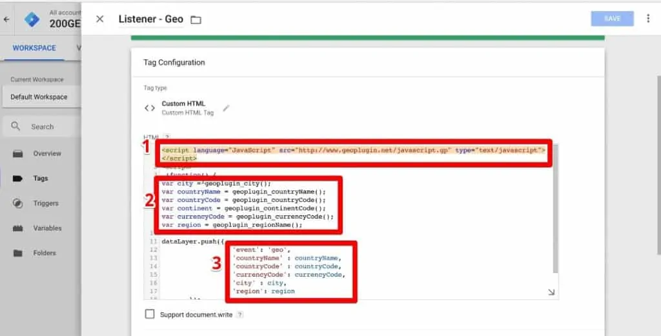Open Tags in the sidebar
This screenshot has width=661, height=336.
41,178
